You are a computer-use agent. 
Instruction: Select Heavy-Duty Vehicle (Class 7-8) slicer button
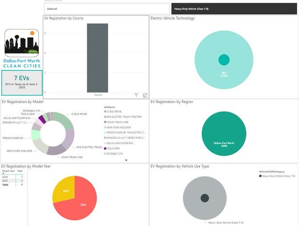pyautogui.click(x=234, y=9)
